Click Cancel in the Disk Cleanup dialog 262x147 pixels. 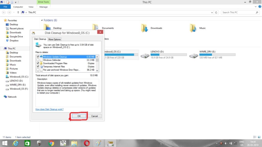click(x=94, y=116)
